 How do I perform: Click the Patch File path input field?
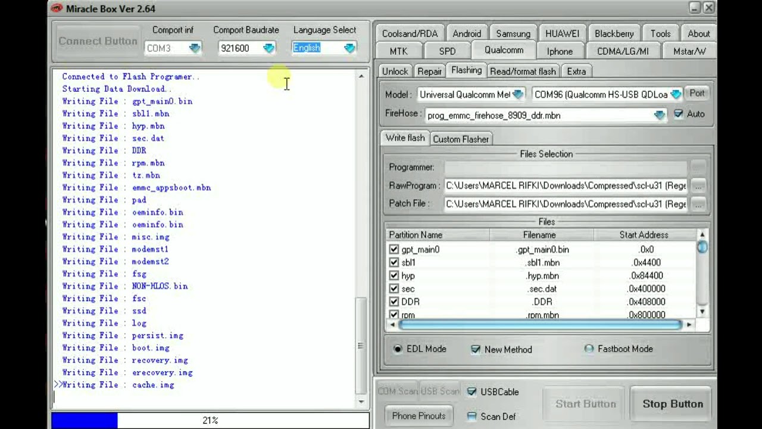566,204
